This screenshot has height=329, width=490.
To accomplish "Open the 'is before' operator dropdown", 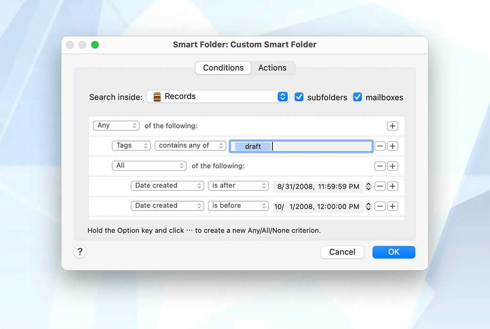I will [238, 206].
